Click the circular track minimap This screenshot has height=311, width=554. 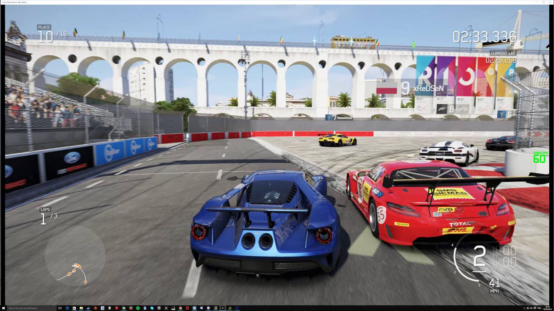[75, 257]
